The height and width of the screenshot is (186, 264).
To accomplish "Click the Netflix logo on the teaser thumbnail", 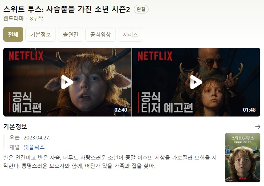I will click(x=155, y=56).
